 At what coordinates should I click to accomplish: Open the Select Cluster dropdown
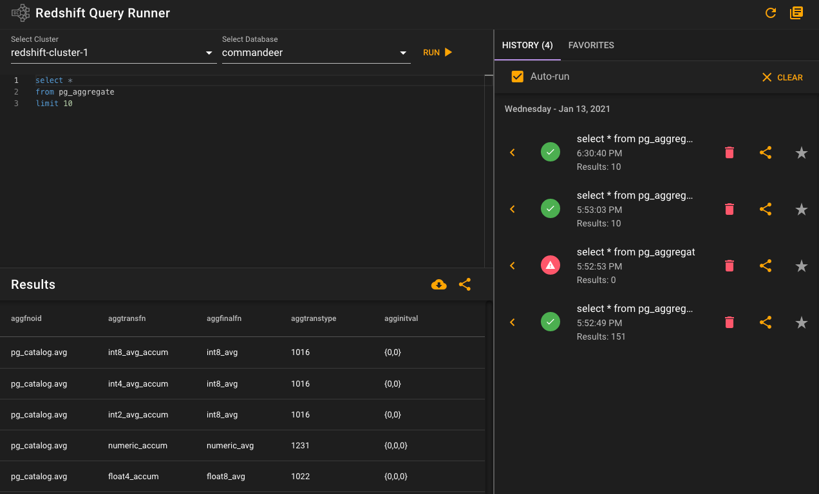(x=113, y=53)
